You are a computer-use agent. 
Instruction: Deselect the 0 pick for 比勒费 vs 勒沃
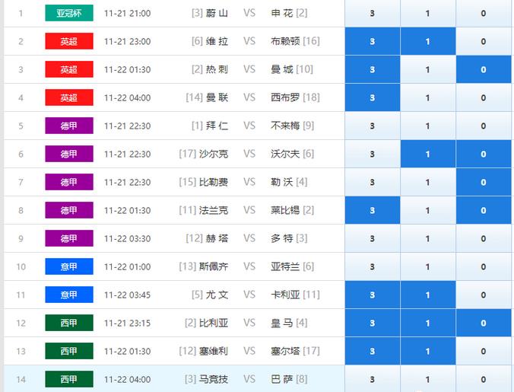tap(484, 183)
